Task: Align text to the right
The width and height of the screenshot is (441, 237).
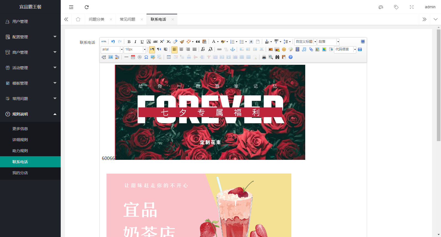Action: pos(188,49)
